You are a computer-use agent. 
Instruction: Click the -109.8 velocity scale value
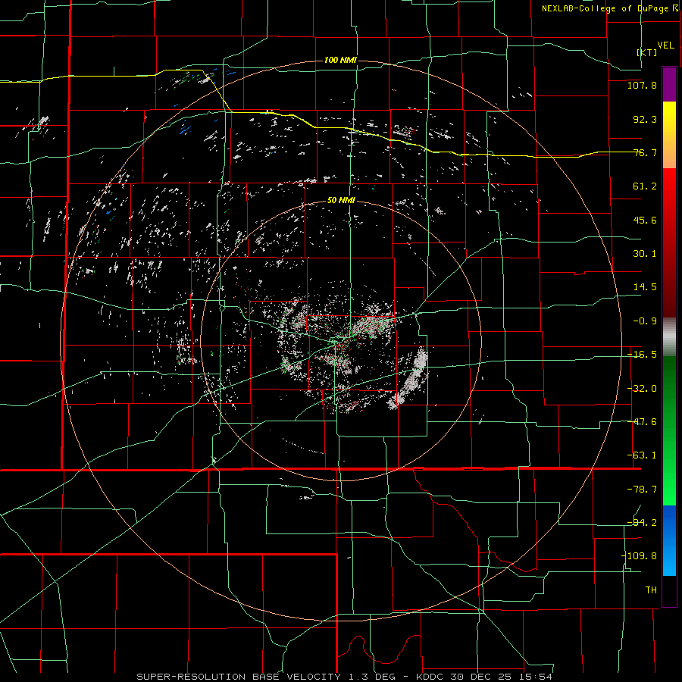point(639,556)
